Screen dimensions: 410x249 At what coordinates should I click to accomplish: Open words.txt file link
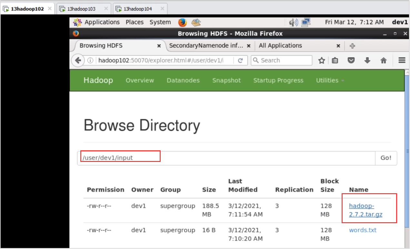point(363,230)
